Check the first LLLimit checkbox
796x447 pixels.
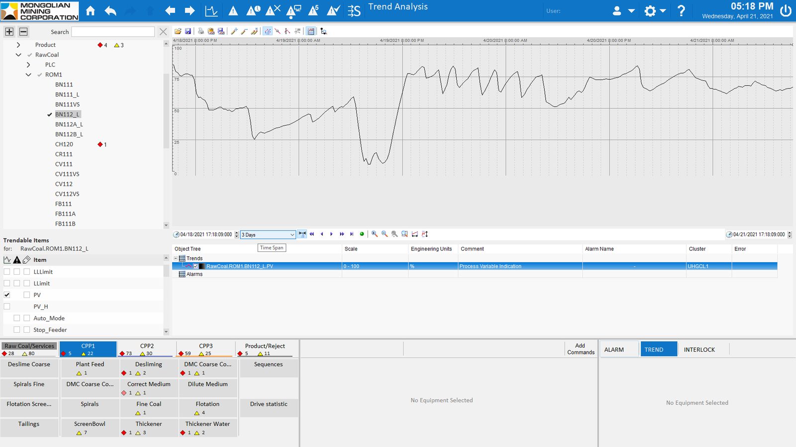[7, 272]
